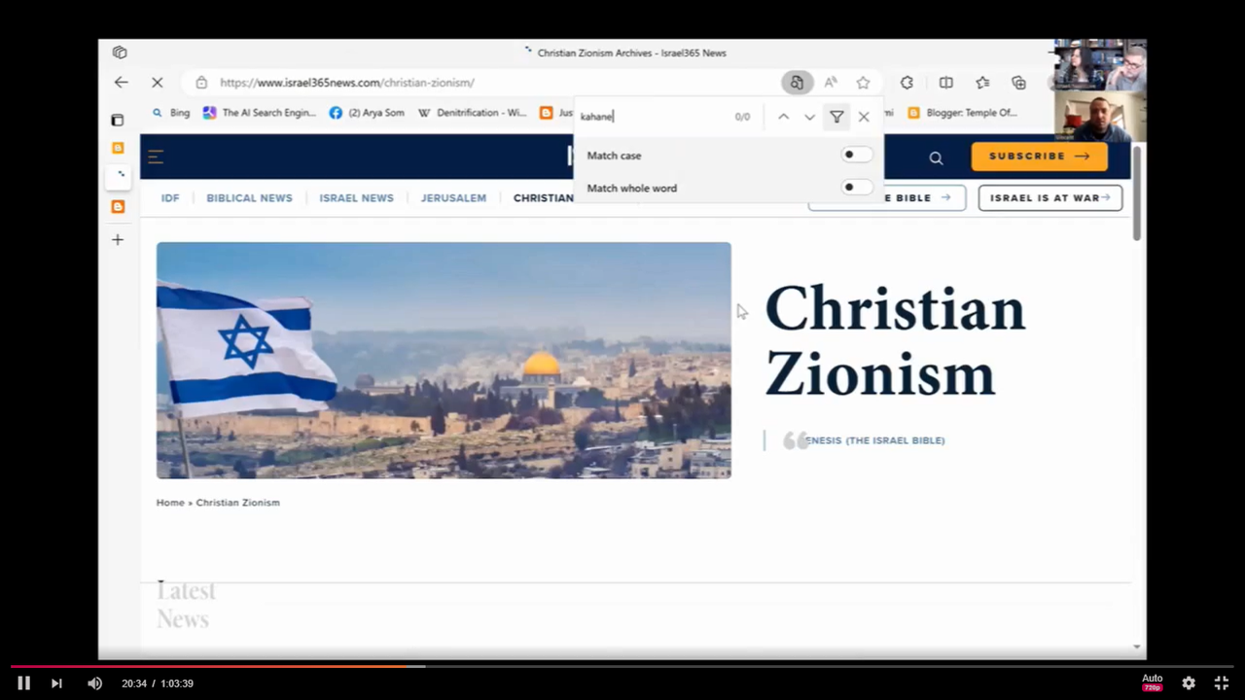Open the website search magnifier
This screenshot has height=700, width=1245.
tap(936, 157)
